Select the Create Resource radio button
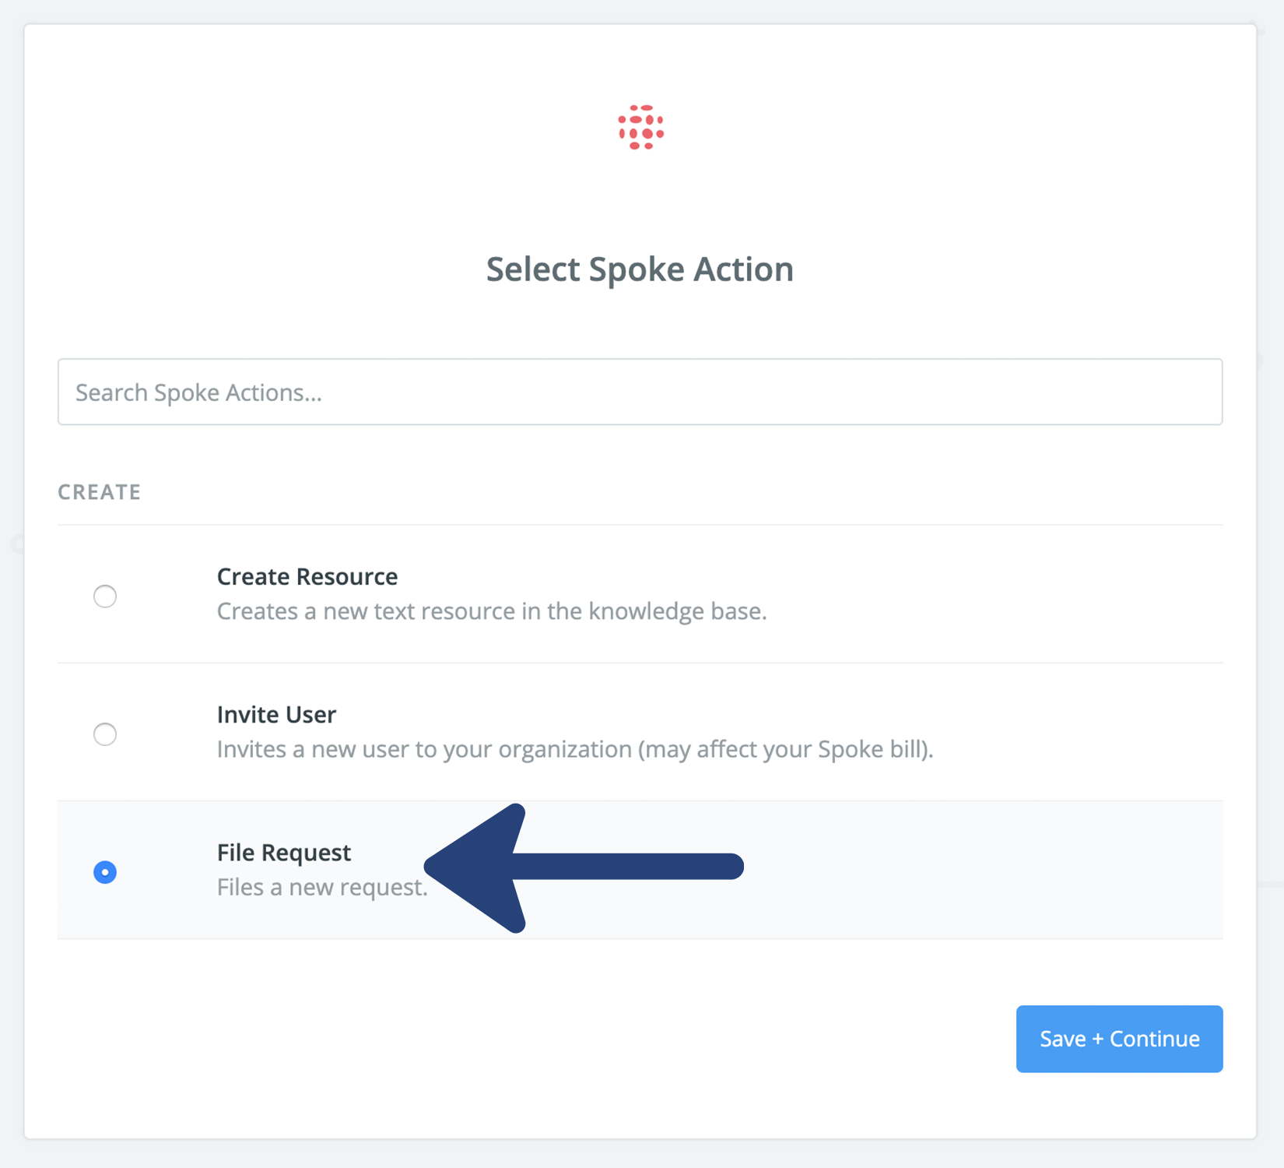This screenshot has height=1168, width=1284. coord(105,596)
